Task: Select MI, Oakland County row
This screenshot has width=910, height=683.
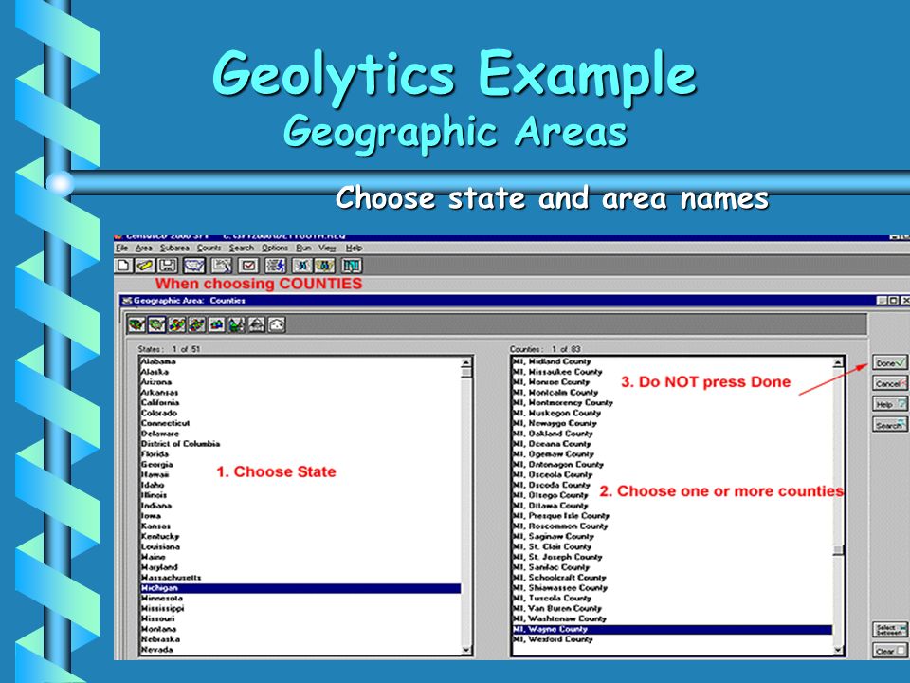Action: (672, 434)
